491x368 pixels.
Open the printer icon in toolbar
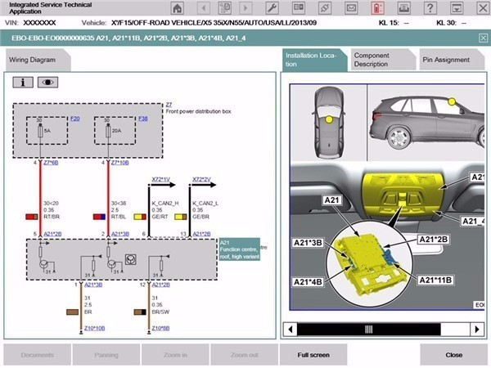[403, 8]
